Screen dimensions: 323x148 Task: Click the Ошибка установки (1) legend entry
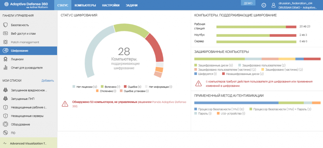[x=134, y=91]
